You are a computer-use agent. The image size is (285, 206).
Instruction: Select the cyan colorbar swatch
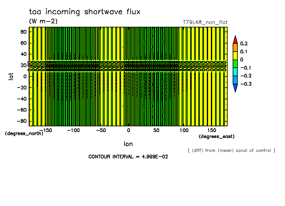coord(235,72)
